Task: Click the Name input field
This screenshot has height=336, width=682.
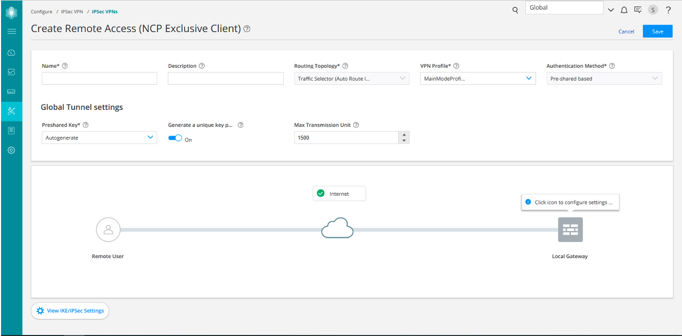Action: pos(99,78)
